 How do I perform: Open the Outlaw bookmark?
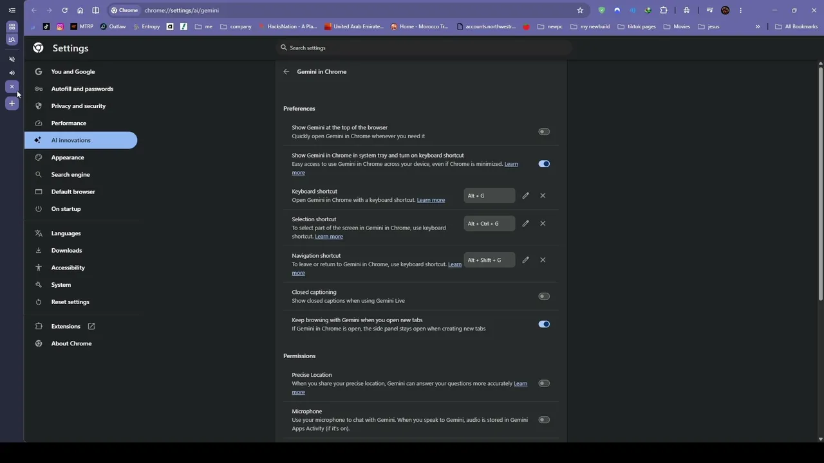point(113,26)
